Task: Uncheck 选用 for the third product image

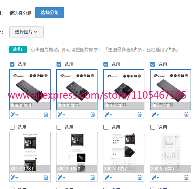Action: [106, 64]
